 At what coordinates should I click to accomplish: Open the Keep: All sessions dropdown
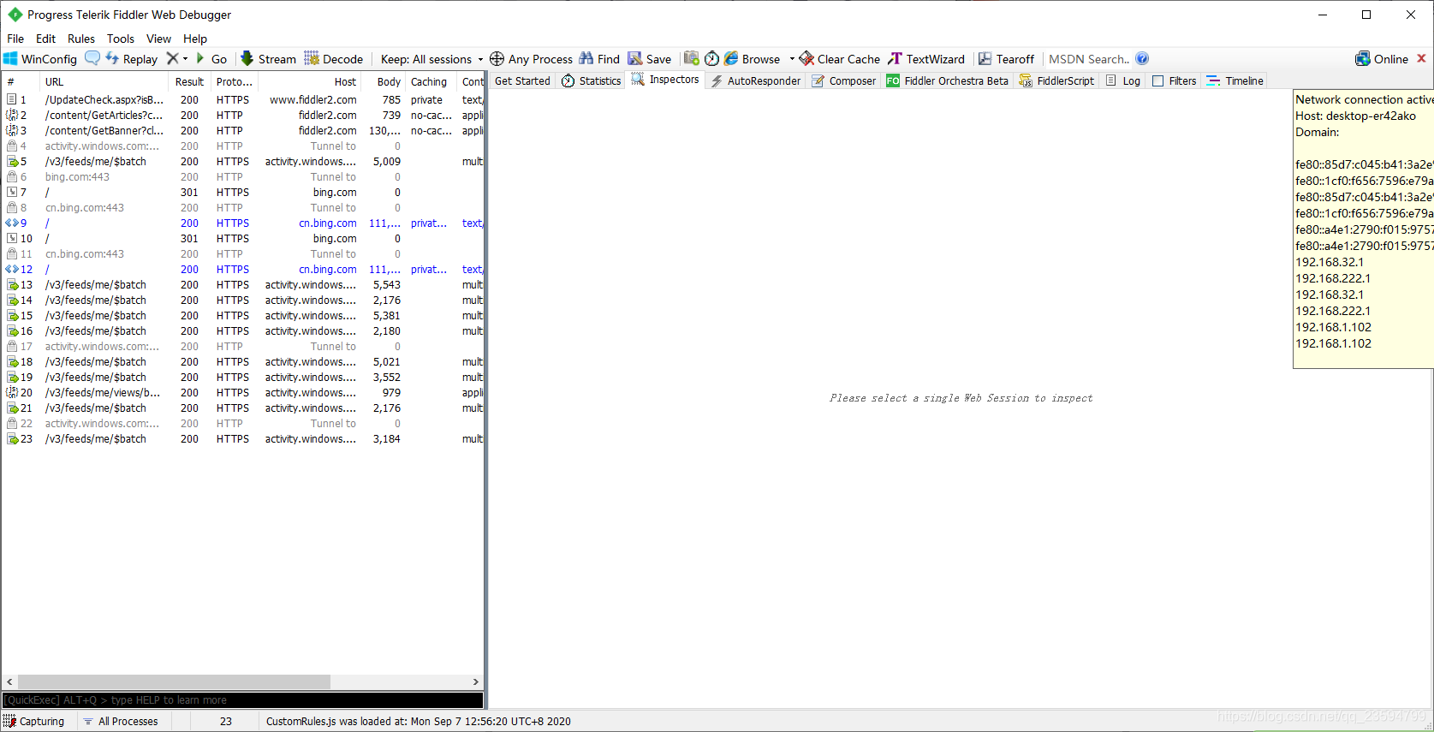point(431,59)
